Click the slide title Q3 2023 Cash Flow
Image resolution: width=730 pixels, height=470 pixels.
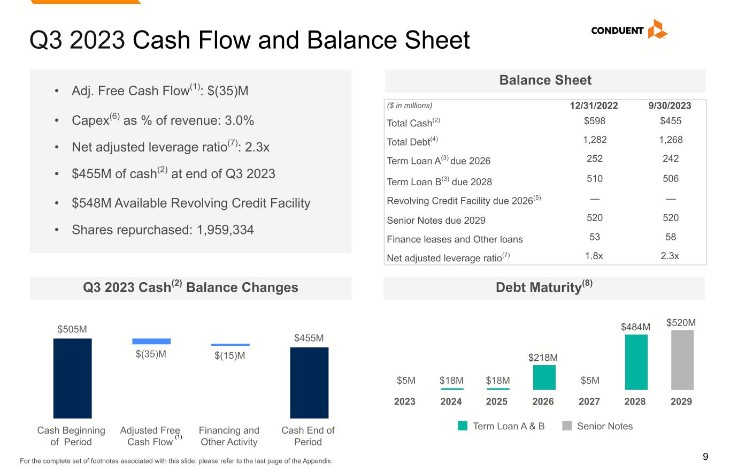pyautogui.click(x=250, y=40)
